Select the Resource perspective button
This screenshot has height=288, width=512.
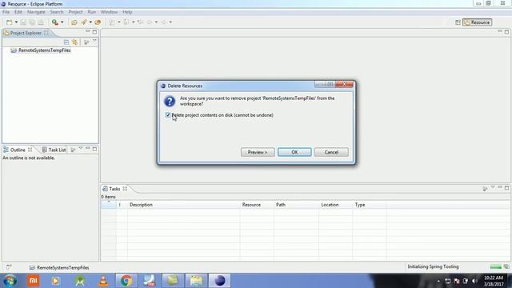pyautogui.click(x=478, y=22)
